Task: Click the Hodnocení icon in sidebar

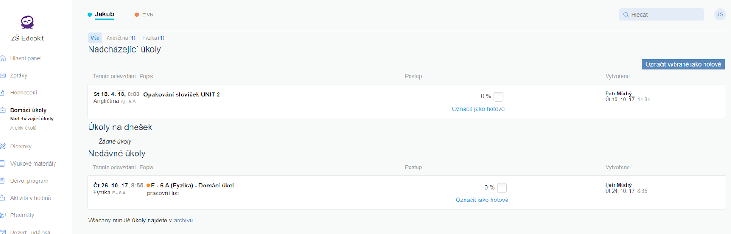Action: (x=3, y=93)
